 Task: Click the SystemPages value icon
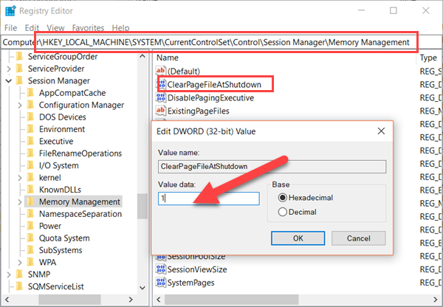coord(162,283)
